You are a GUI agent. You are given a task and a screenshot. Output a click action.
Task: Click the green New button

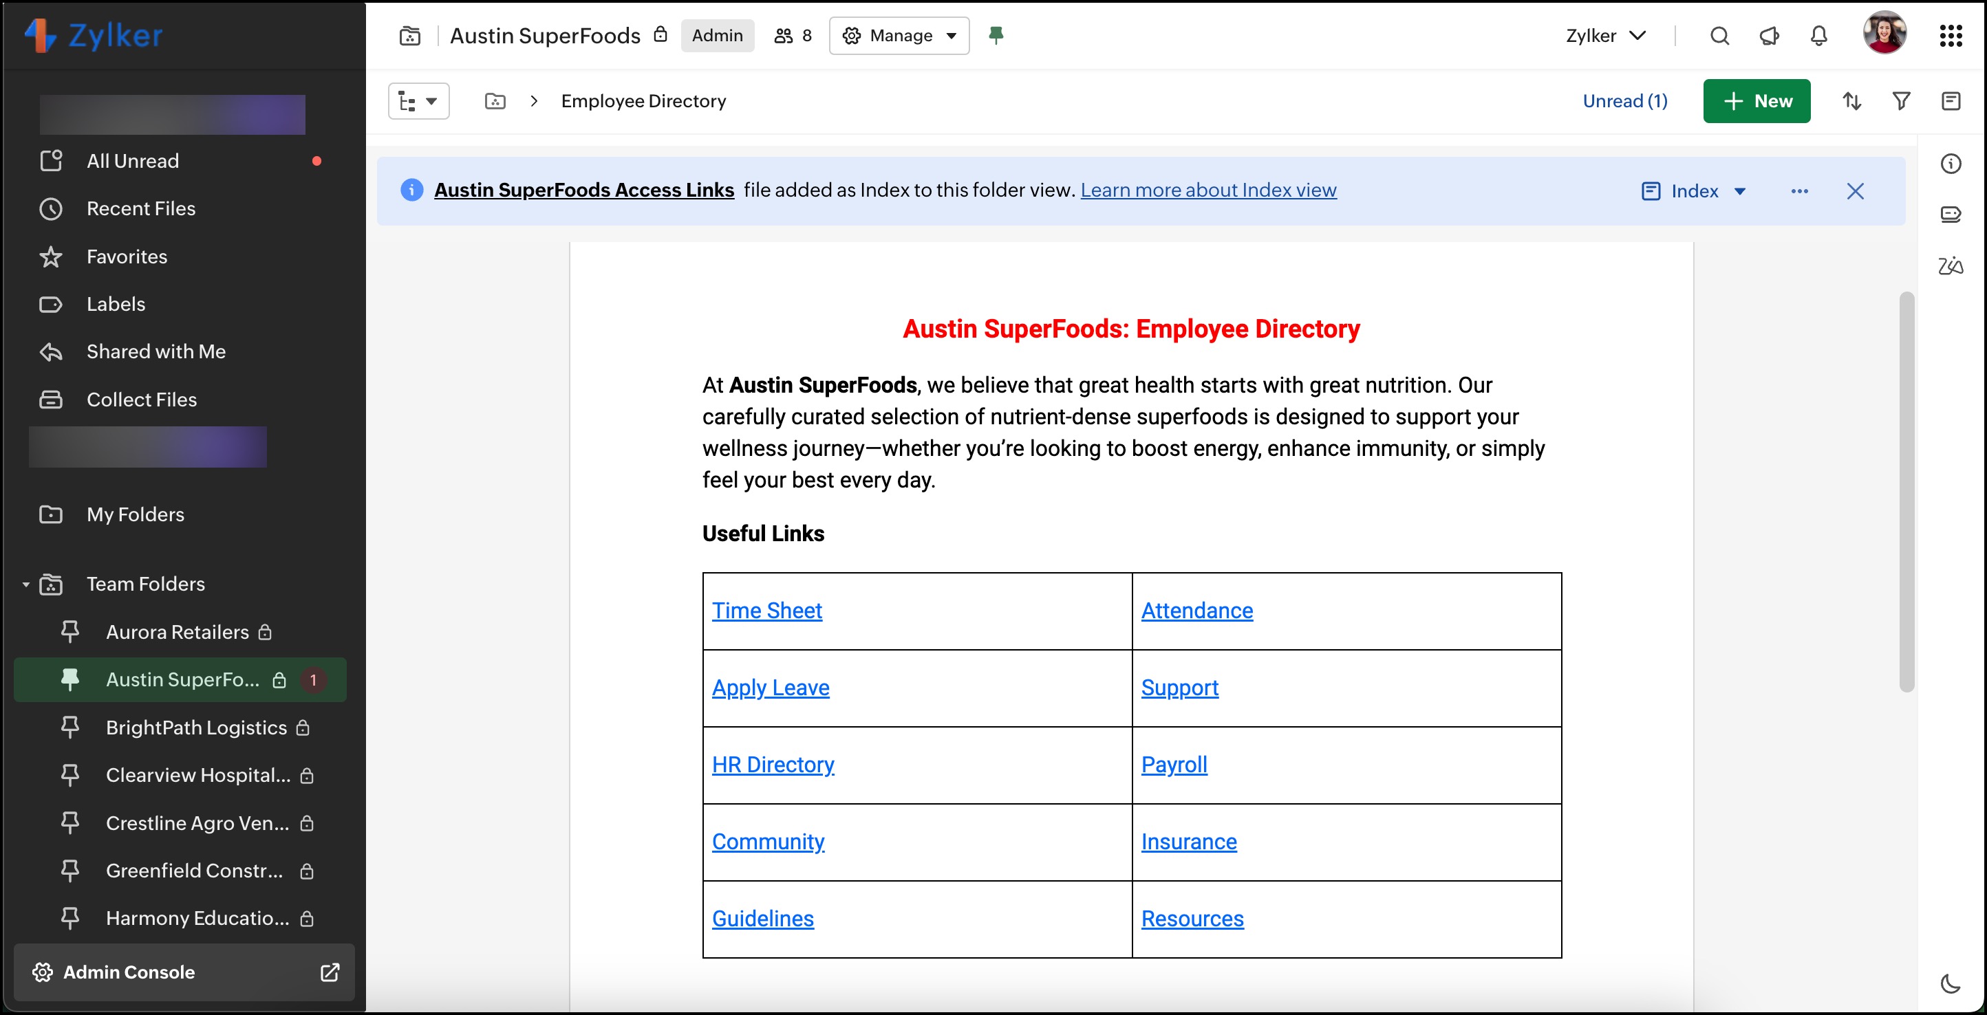click(1757, 101)
